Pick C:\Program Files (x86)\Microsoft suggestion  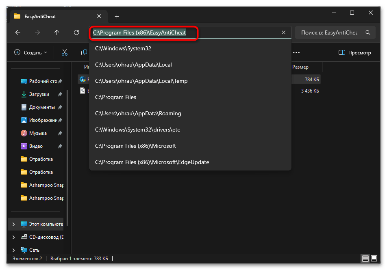[x=190, y=146]
